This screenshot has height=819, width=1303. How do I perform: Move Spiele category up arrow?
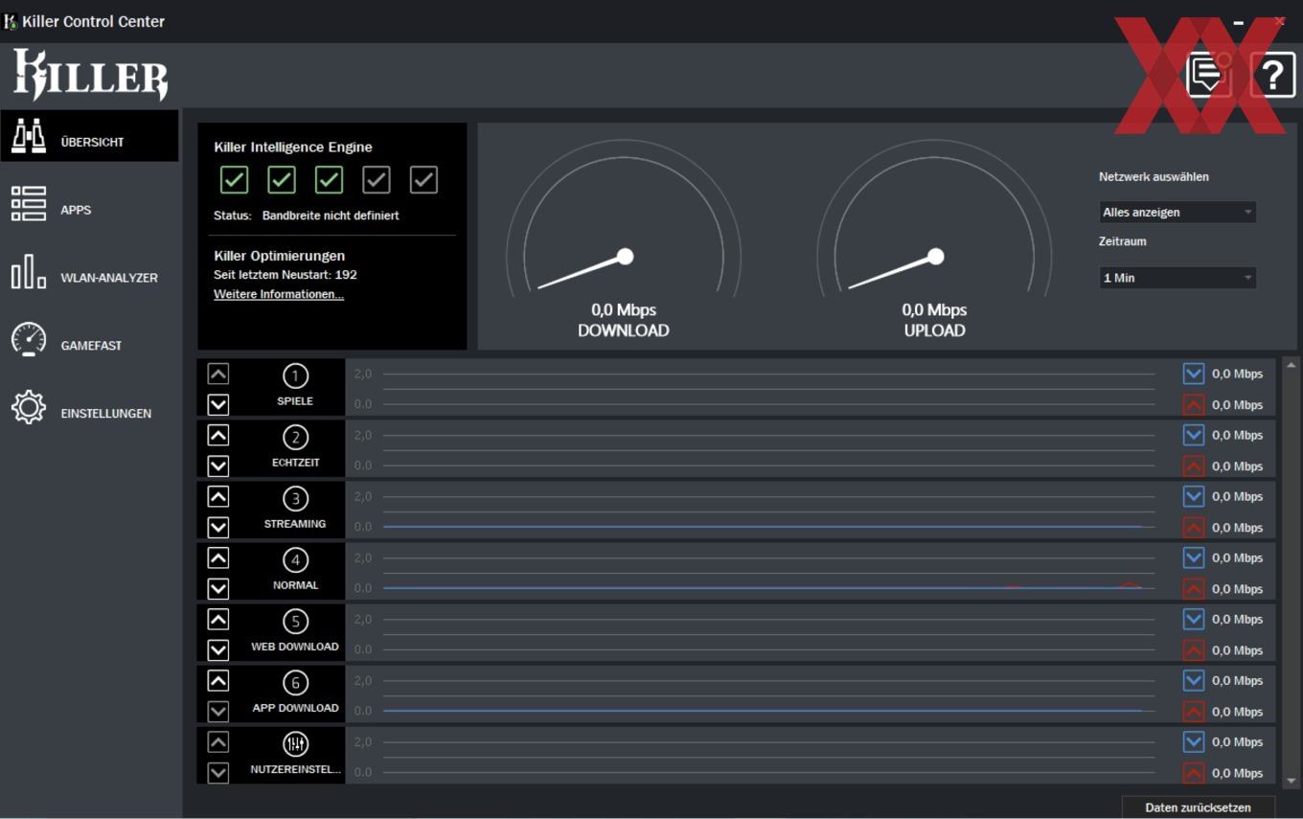tap(218, 374)
